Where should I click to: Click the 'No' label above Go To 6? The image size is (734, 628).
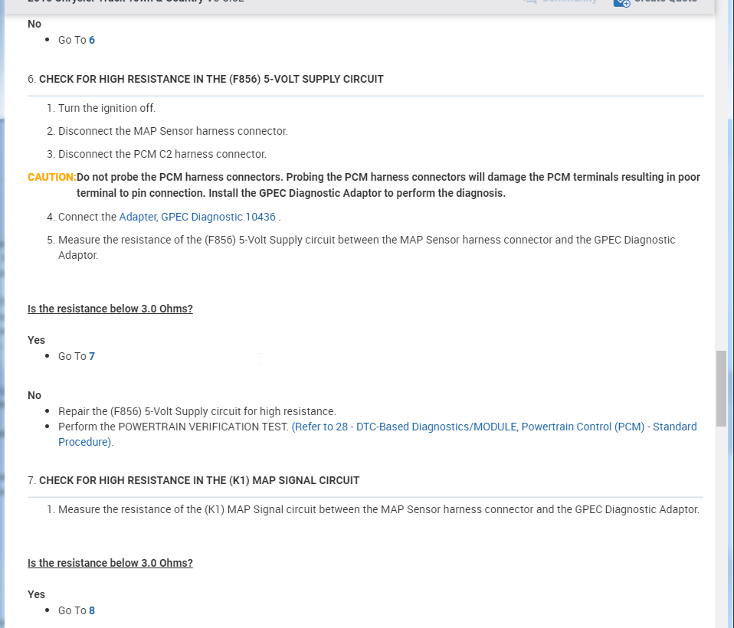pos(34,24)
